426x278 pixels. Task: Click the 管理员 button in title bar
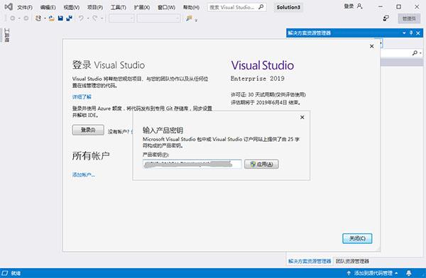point(409,18)
